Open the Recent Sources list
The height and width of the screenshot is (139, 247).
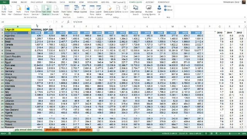pos(56,10)
